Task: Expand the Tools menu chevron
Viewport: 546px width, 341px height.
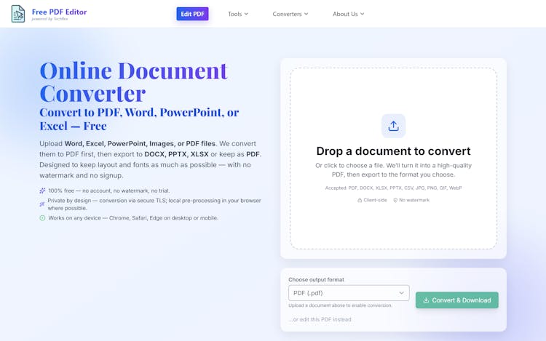Action: click(x=246, y=14)
